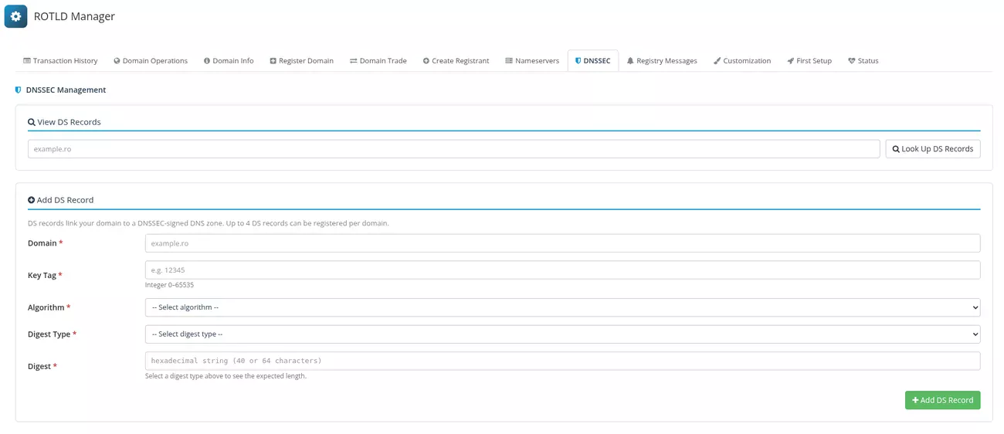Switch to the Domain Operations tab
The width and height of the screenshot is (1004, 434).
tap(151, 61)
